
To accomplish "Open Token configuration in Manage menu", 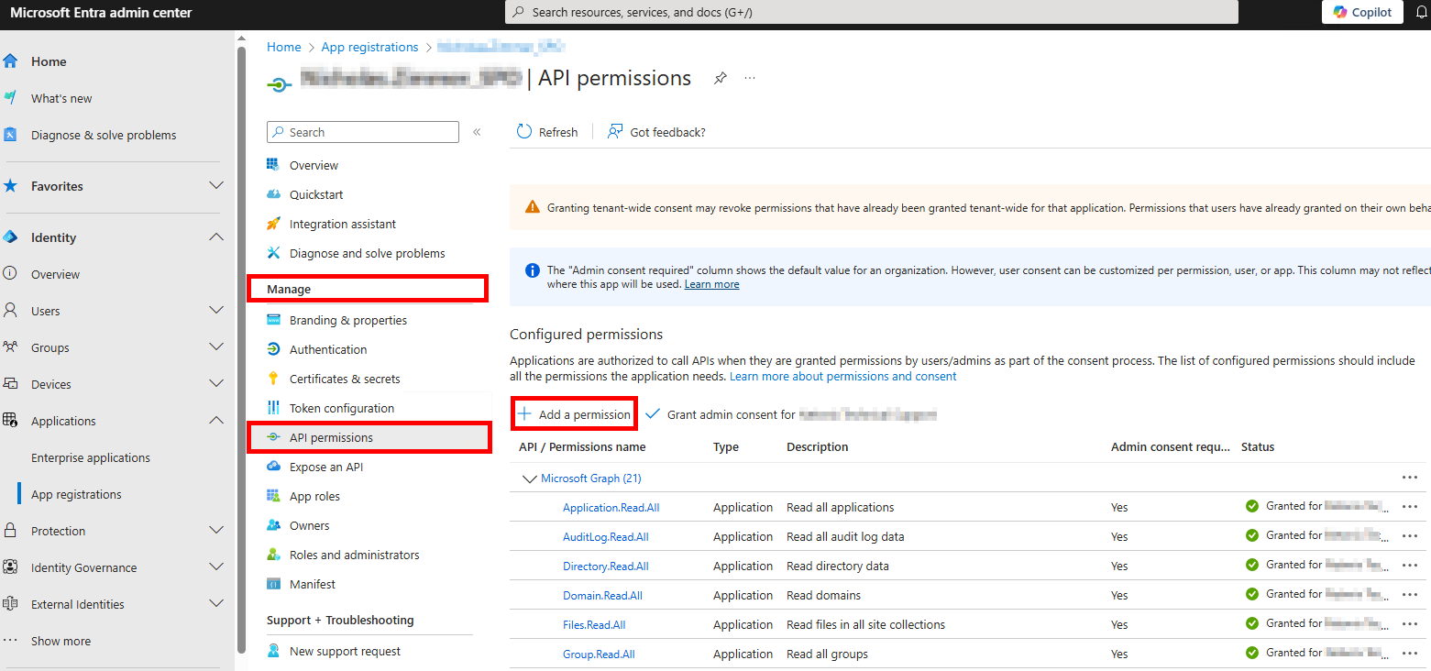I will (341, 408).
